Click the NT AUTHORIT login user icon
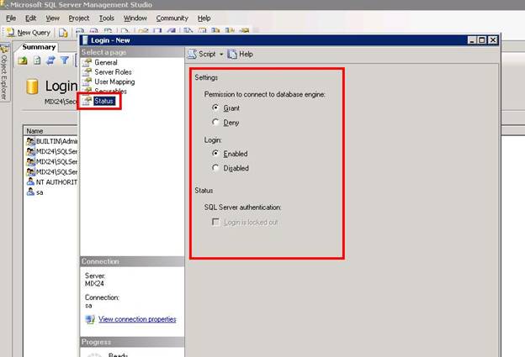Viewport: 525px width, 357px height. (x=30, y=181)
